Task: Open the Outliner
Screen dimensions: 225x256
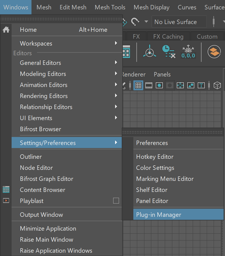Action: pos(67,157)
